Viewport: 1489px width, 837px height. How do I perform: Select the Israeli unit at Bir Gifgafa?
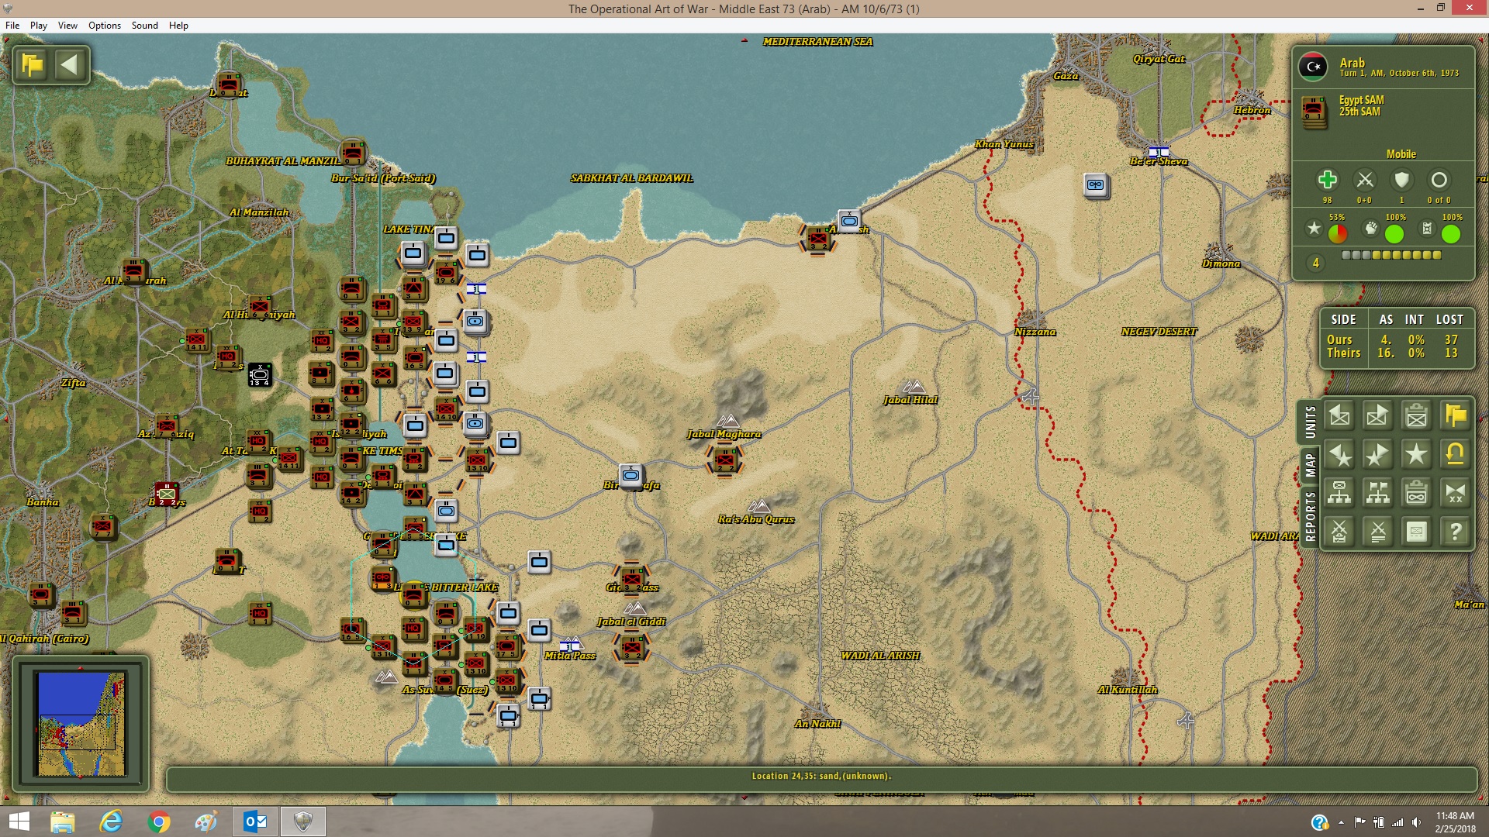click(630, 475)
